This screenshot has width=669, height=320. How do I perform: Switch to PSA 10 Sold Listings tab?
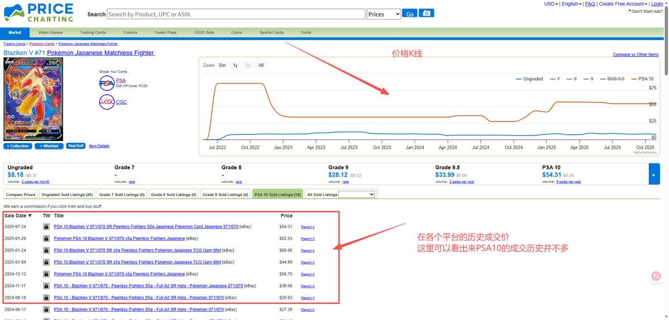click(x=277, y=195)
